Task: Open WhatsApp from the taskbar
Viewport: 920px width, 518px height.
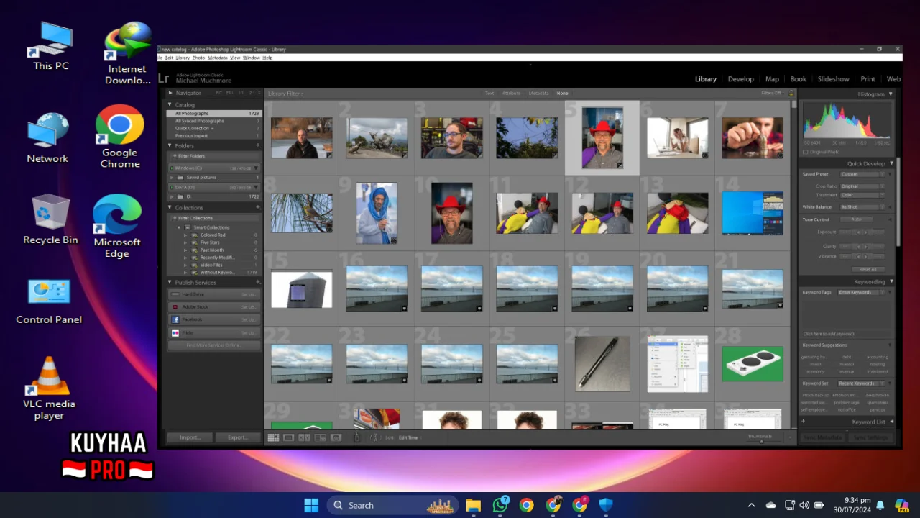Action: tap(500, 505)
